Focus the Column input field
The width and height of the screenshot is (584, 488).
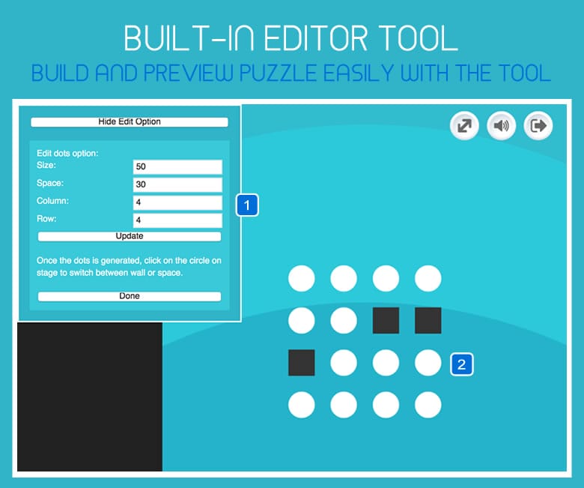(x=177, y=202)
